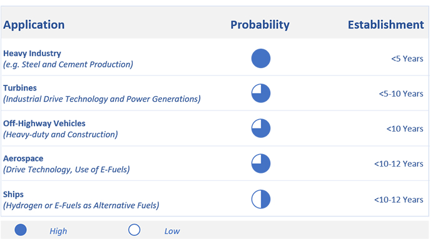This screenshot has width=438, height=244.
Task: Click the full circle icon for Heavy Industry
Action: [261, 59]
